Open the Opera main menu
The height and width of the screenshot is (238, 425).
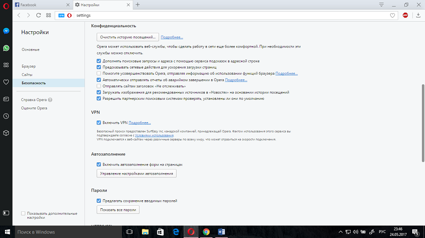(x=6, y=5)
